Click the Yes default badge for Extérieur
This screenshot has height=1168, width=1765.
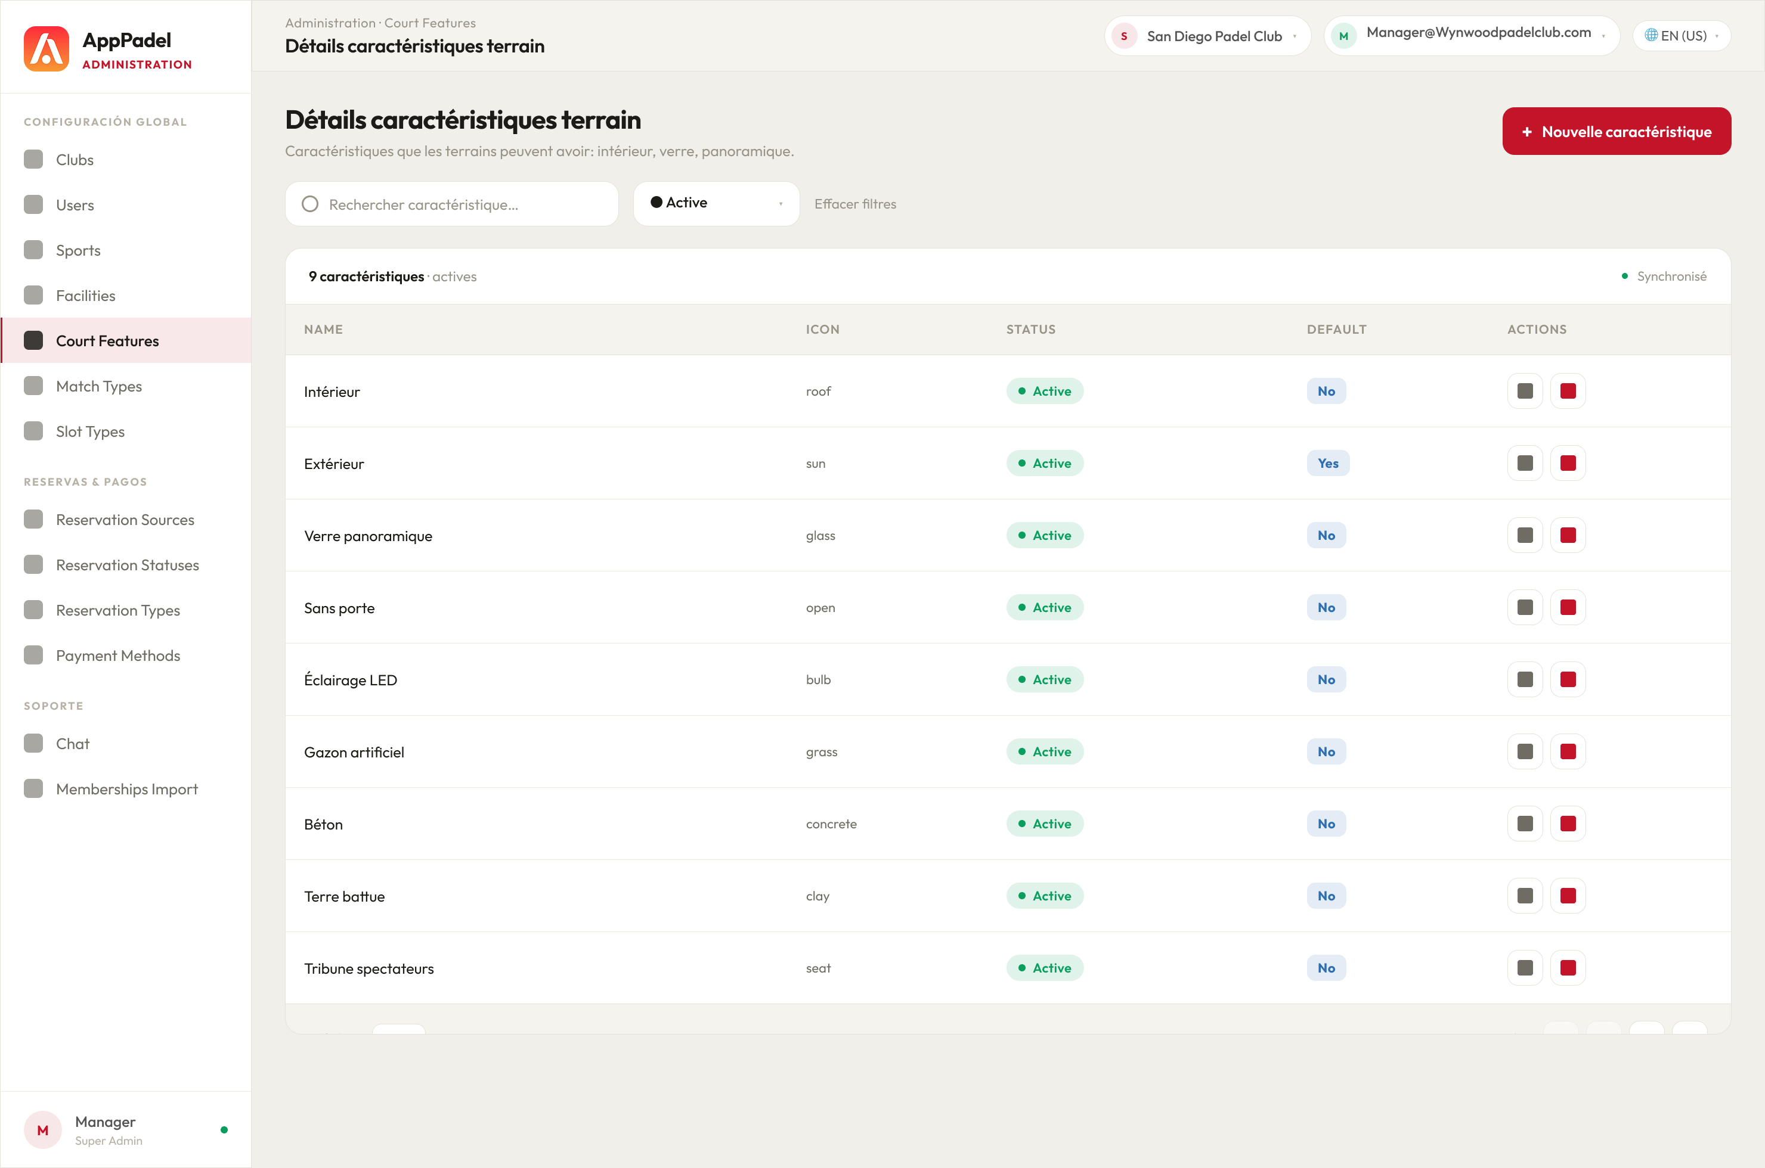click(1327, 464)
